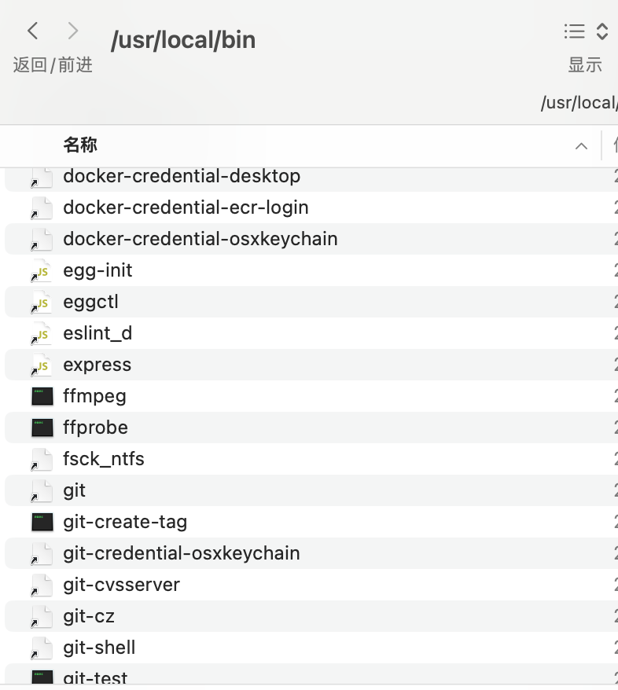
Task: Click the back navigation arrow
Action: [x=32, y=31]
